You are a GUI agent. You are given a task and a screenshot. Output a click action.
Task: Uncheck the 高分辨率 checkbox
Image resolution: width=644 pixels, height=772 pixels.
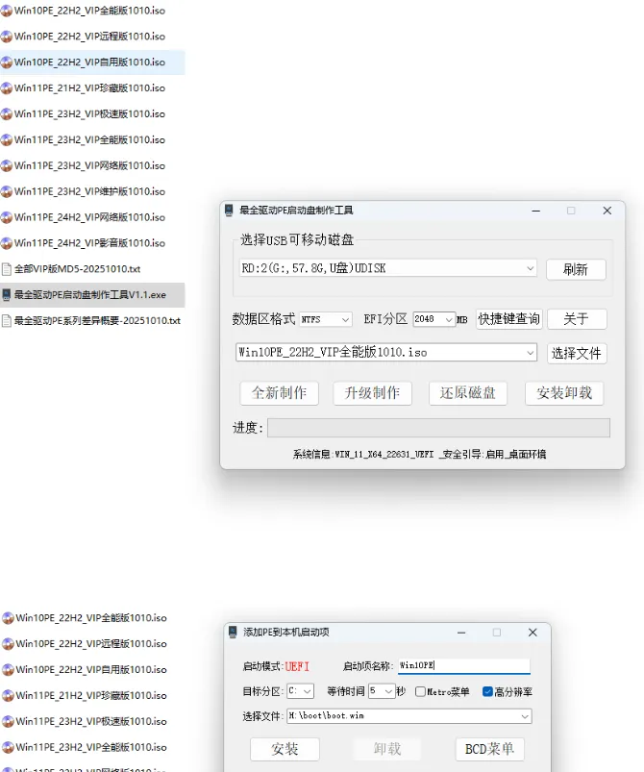click(487, 692)
